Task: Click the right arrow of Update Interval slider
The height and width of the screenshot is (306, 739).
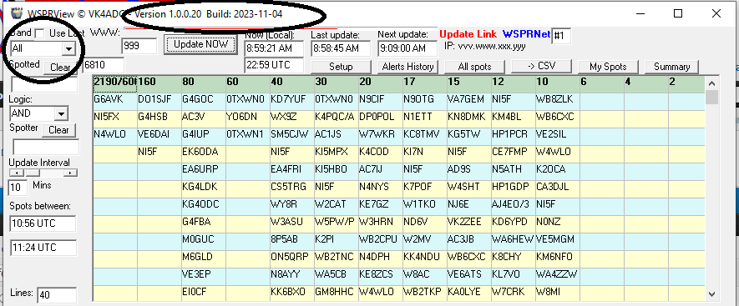Action: [x=70, y=173]
